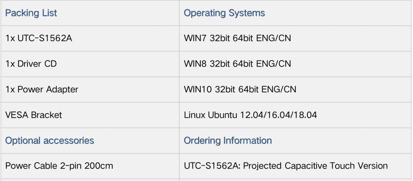Select the 1x UTC-S1562A cell

click(x=90, y=38)
